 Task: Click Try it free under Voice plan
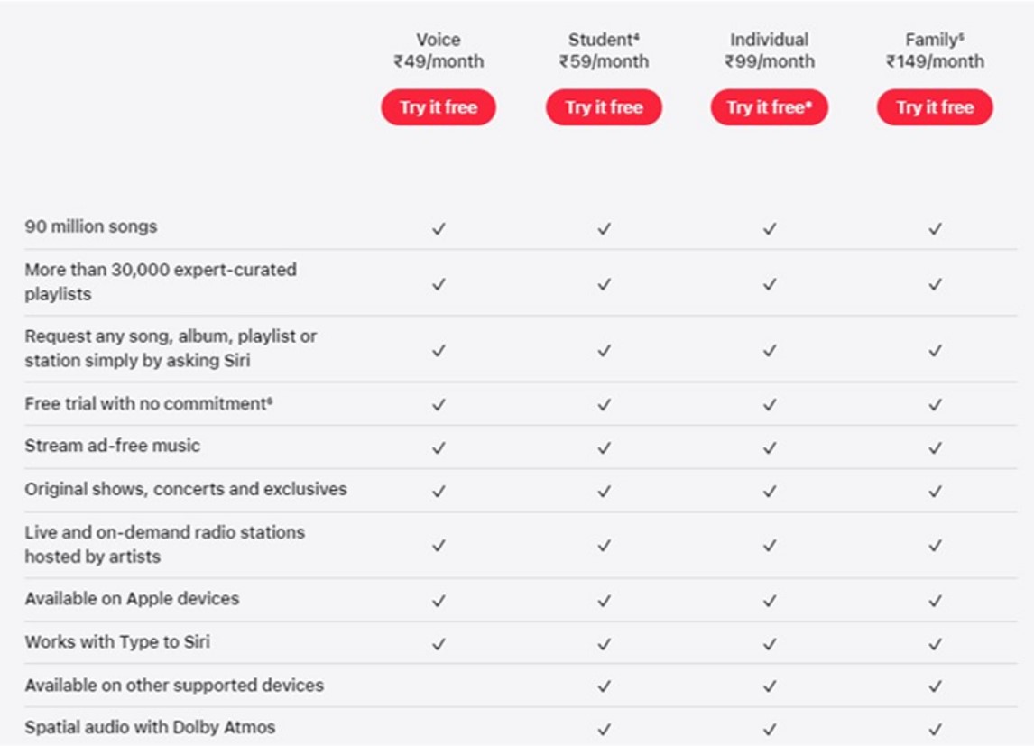(438, 107)
